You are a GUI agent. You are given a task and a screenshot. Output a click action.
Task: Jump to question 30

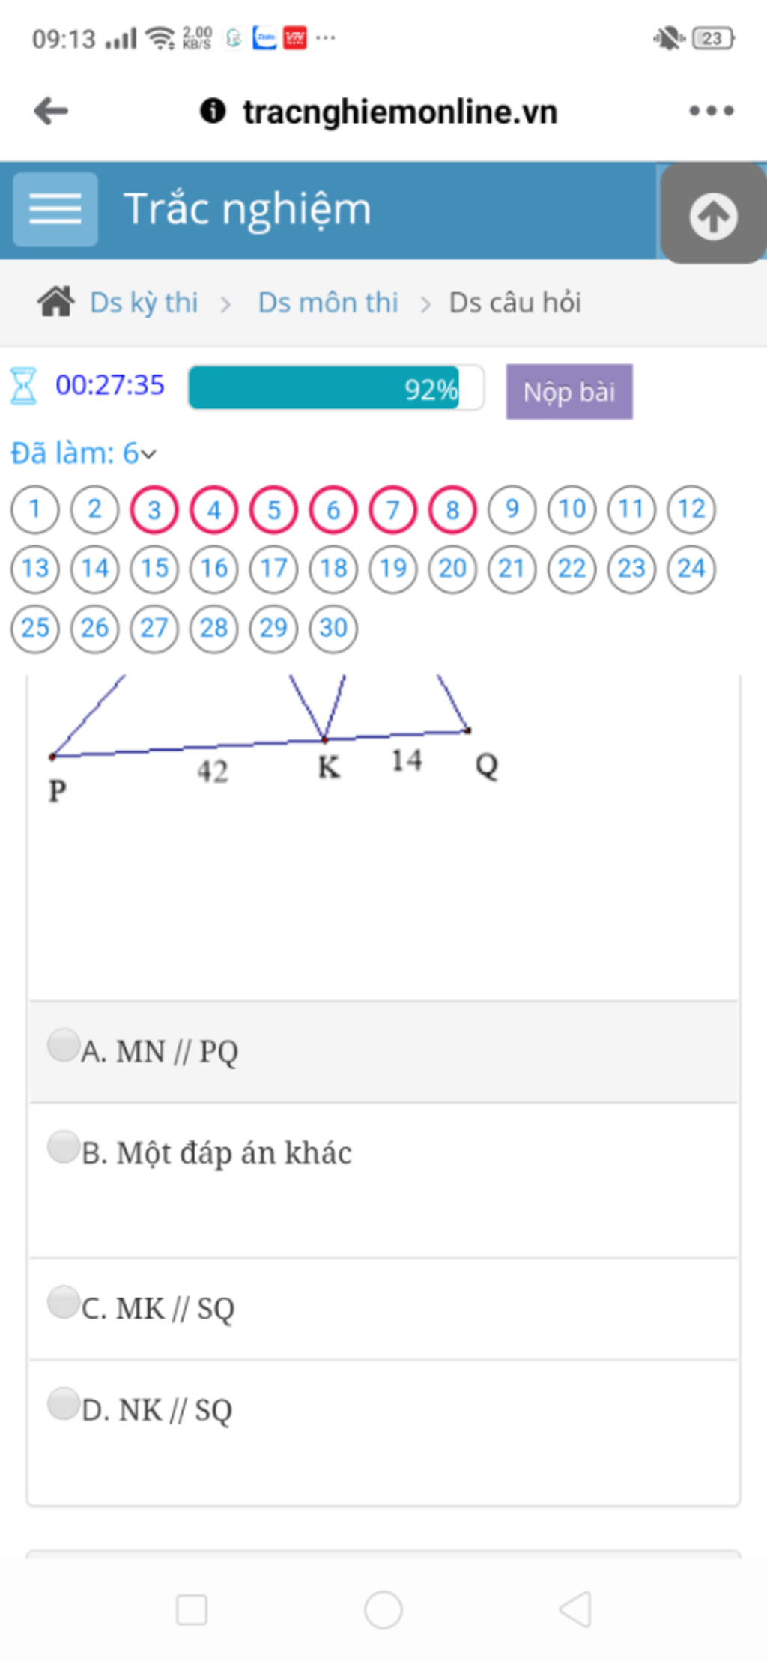(x=333, y=628)
